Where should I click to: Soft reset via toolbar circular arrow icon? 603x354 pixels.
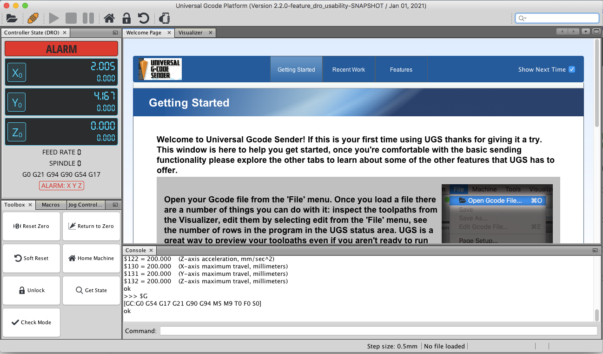coord(144,19)
